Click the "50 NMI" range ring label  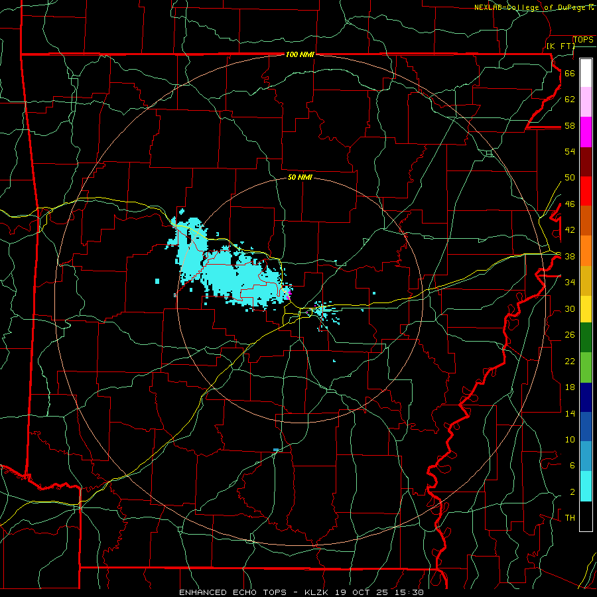pos(300,177)
